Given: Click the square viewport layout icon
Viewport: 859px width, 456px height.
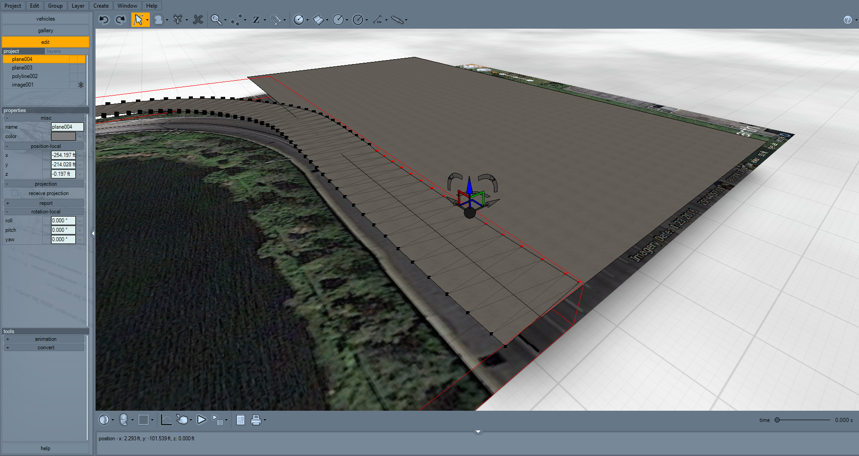Looking at the screenshot, I should coord(144,420).
